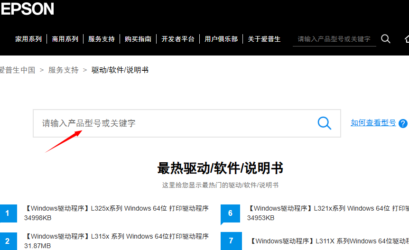
Task: Open L325x系列 Windows 64位 打印驱动程序
Action: tap(116, 208)
